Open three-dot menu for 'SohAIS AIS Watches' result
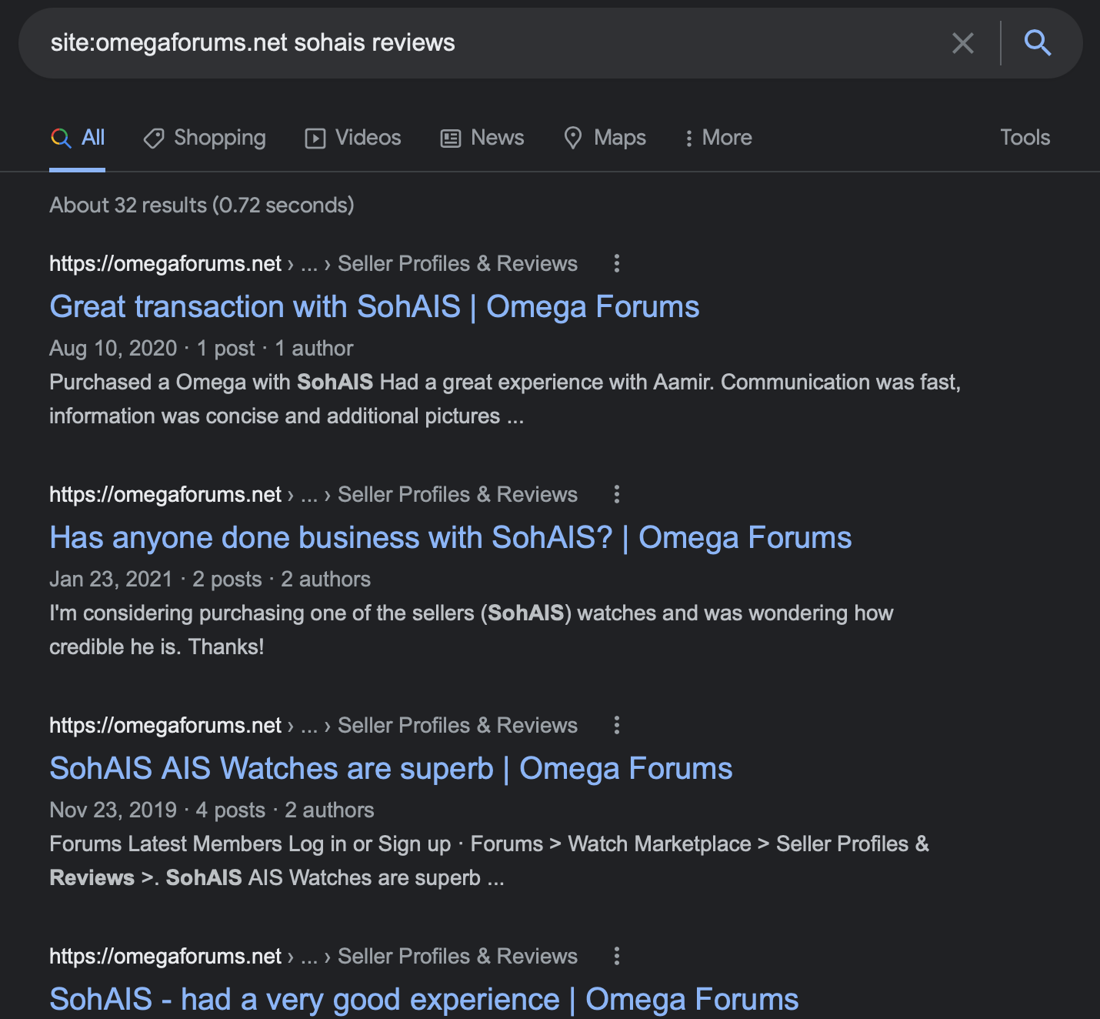1100x1019 pixels. pyautogui.click(x=616, y=726)
